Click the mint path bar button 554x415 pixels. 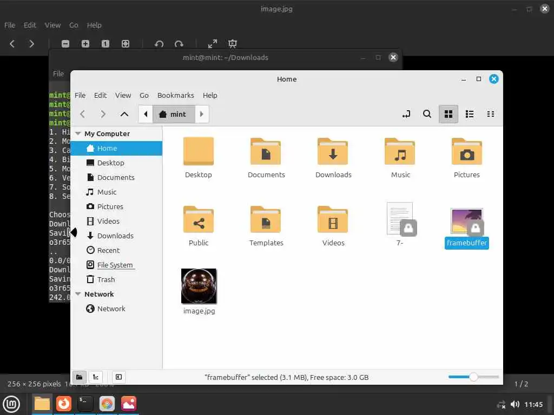[x=174, y=114]
